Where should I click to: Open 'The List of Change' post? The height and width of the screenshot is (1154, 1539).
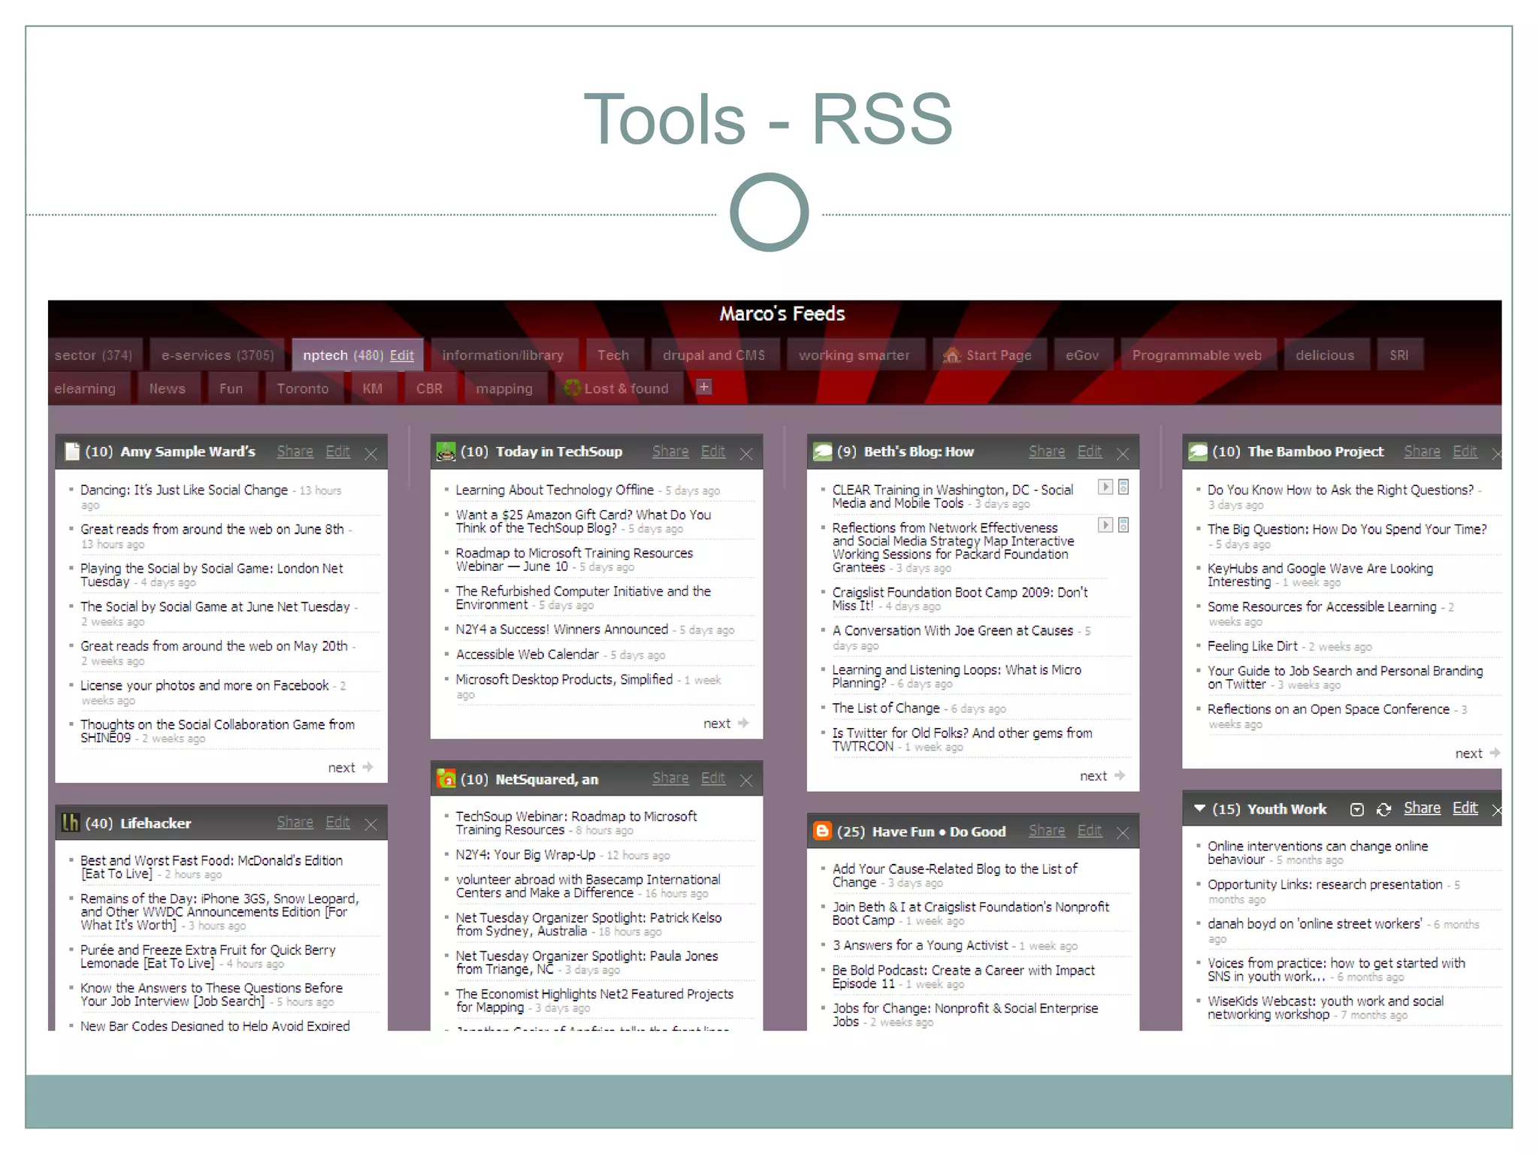tap(886, 708)
